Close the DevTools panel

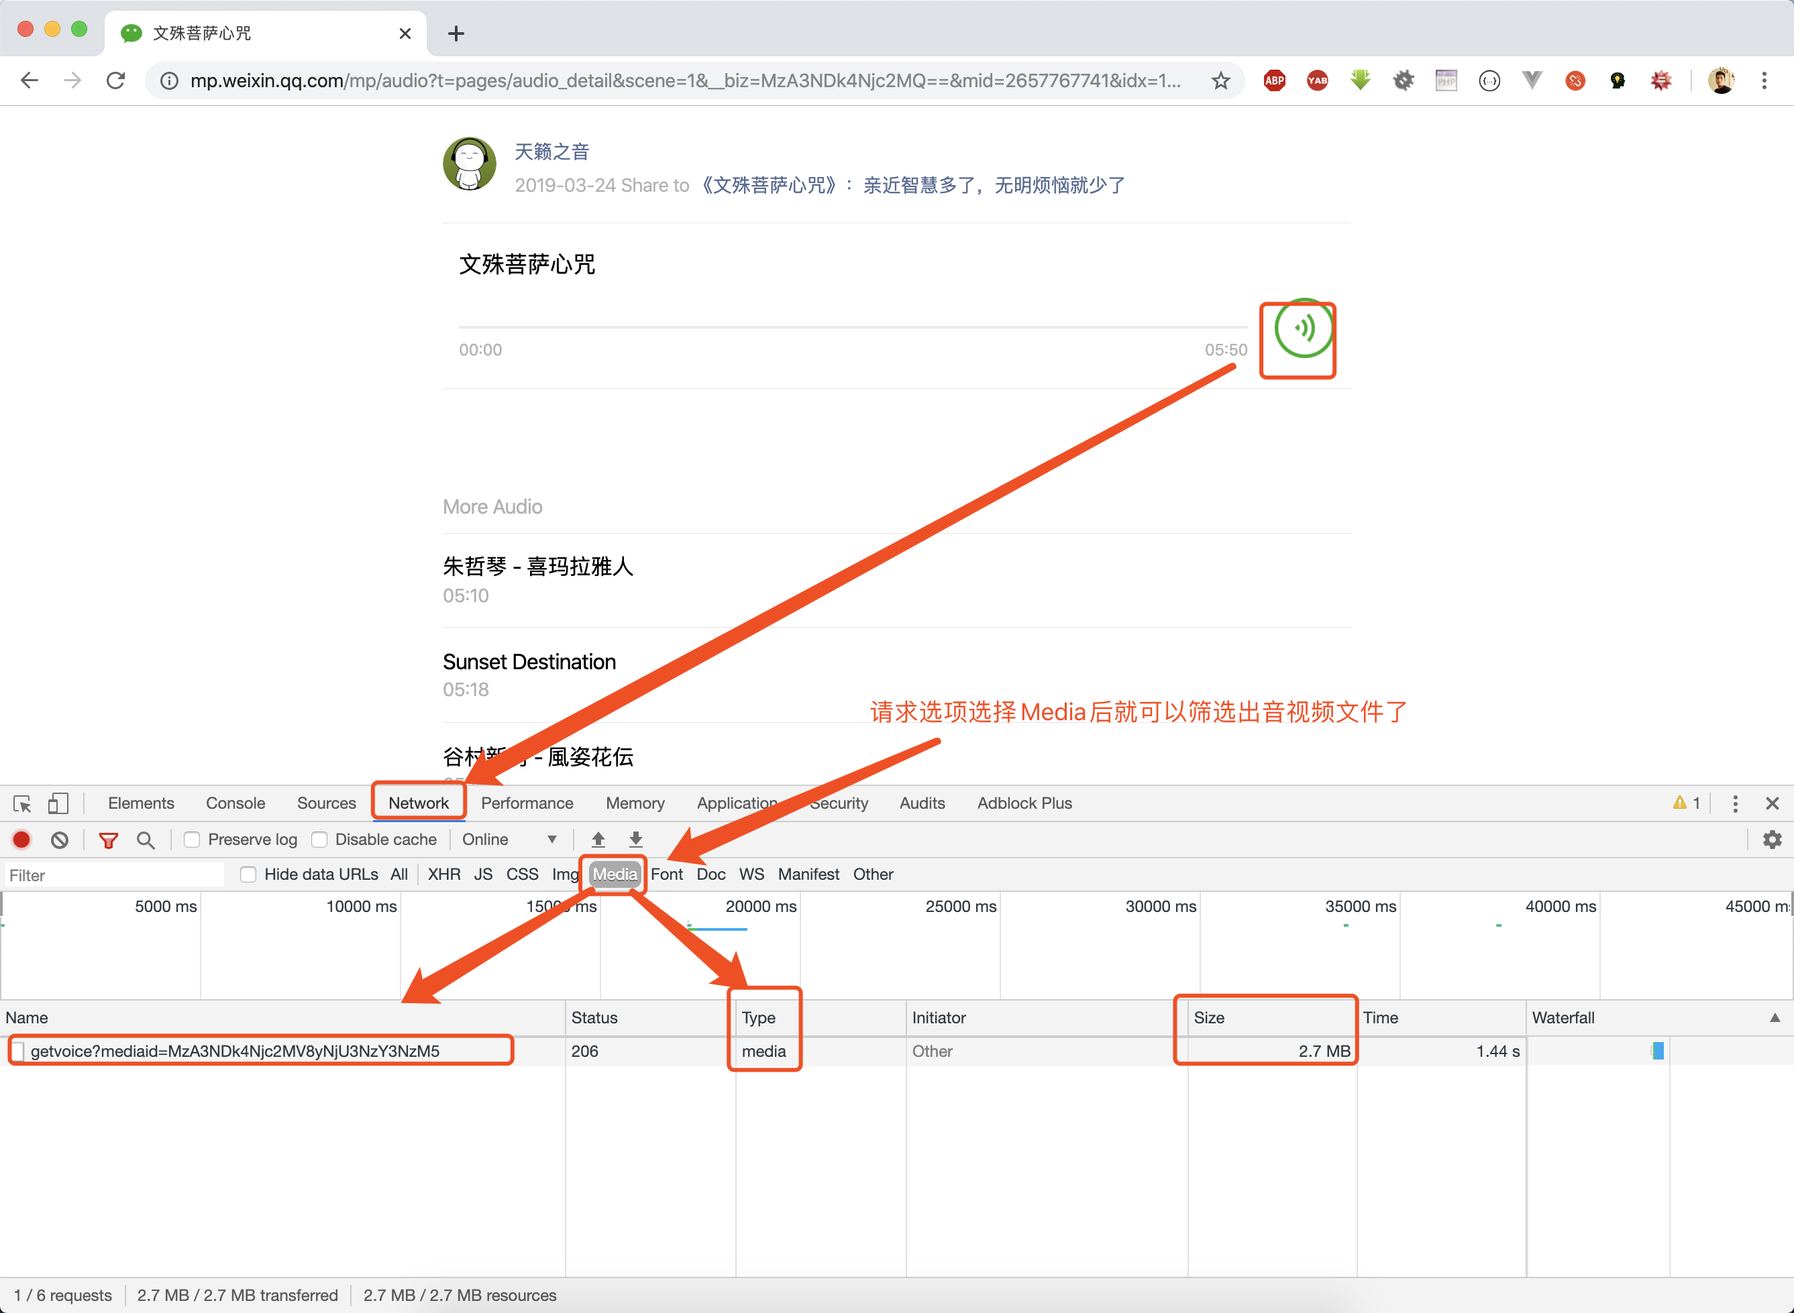1773,803
